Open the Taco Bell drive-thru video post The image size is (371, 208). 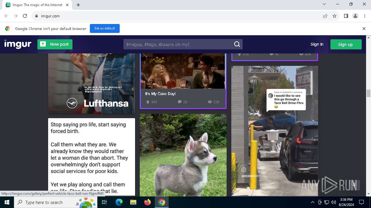tap(275, 131)
